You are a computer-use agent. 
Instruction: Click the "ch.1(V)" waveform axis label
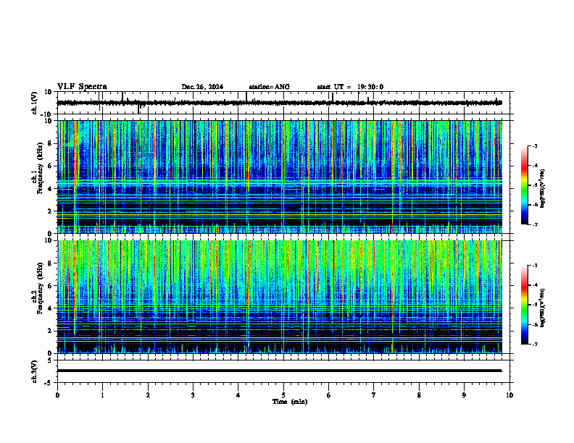[x=35, y=103]
